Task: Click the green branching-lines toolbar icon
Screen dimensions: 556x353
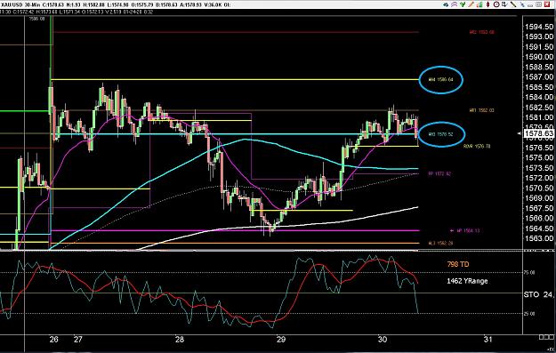Action: 463,4
